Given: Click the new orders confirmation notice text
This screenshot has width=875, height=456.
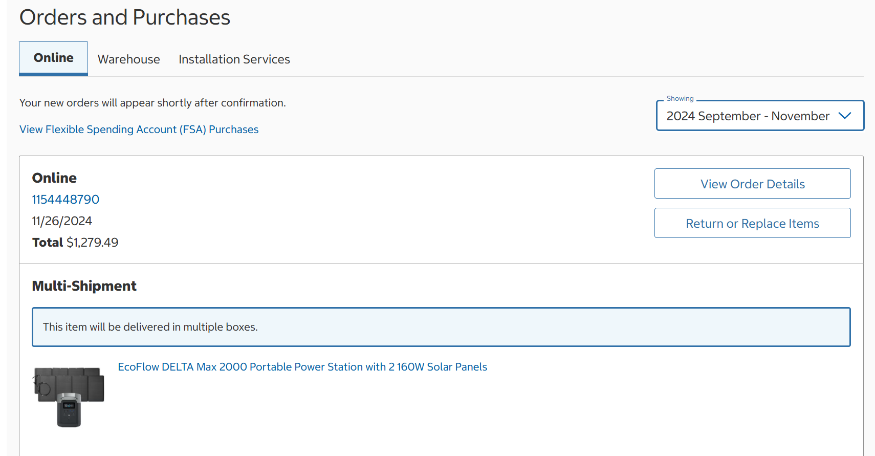Looking at the screenshot, I should coord(152,103).
